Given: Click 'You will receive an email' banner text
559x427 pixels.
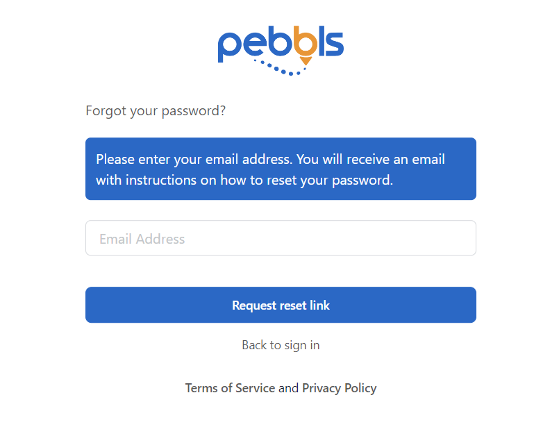Looking at the screenshot, I should click(x=371, y=159).
